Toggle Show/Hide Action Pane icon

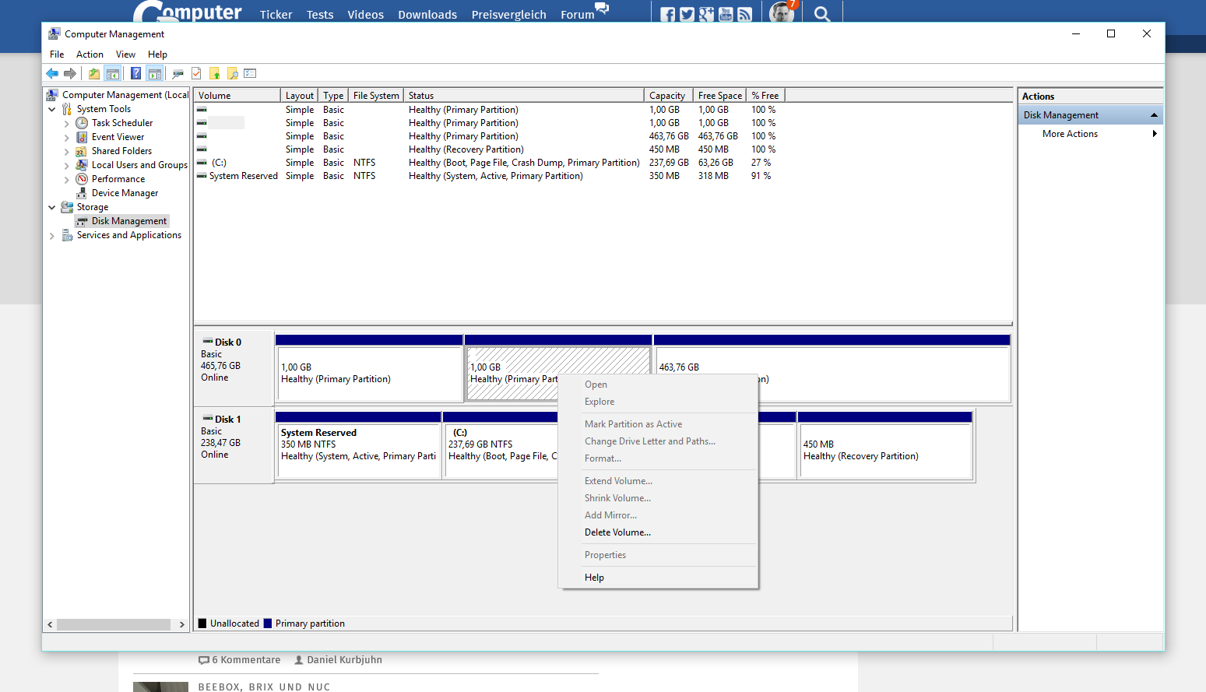point(155,73)
